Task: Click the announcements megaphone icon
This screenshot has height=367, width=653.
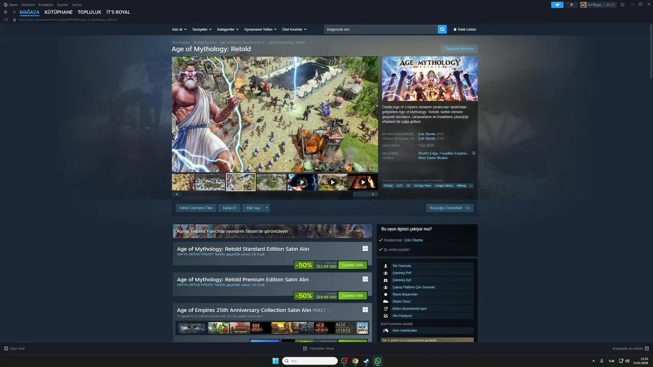Action: [x=557, y=5]
